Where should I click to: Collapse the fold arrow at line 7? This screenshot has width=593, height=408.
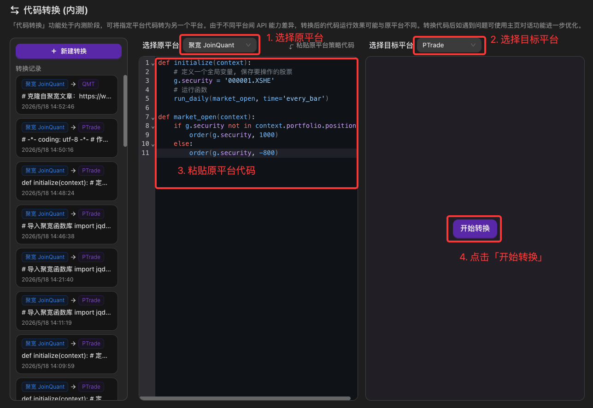click(153, 118)
